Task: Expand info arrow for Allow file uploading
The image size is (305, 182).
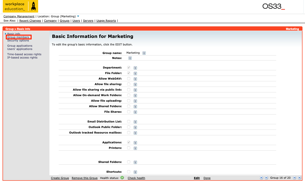Action: click(x=135, y=101)
